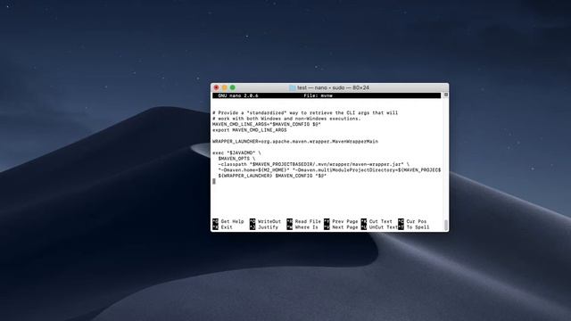The image size is (571, 321).
Task: Click the window title 'test — nano ◂ sudo — 80×24'
Action: click(x=333, y=87)
